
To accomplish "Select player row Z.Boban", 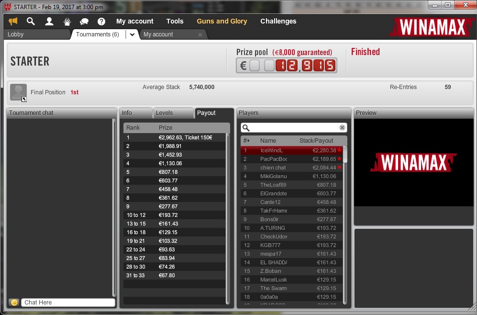I will [x=292, y=271].
